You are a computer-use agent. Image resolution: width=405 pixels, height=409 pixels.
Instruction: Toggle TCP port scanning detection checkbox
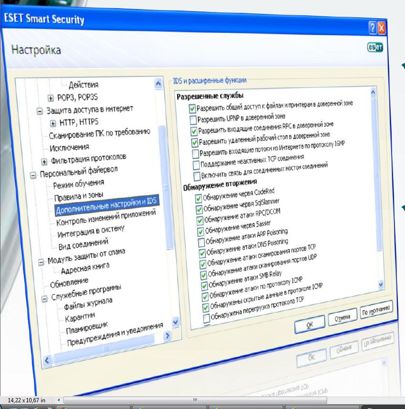203,264
